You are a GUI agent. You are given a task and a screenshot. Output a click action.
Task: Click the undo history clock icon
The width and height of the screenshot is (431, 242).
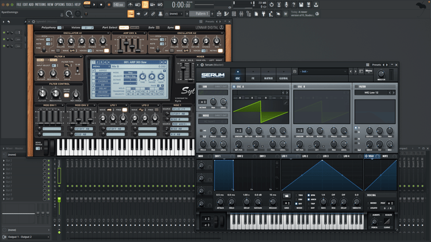(271, 5)
